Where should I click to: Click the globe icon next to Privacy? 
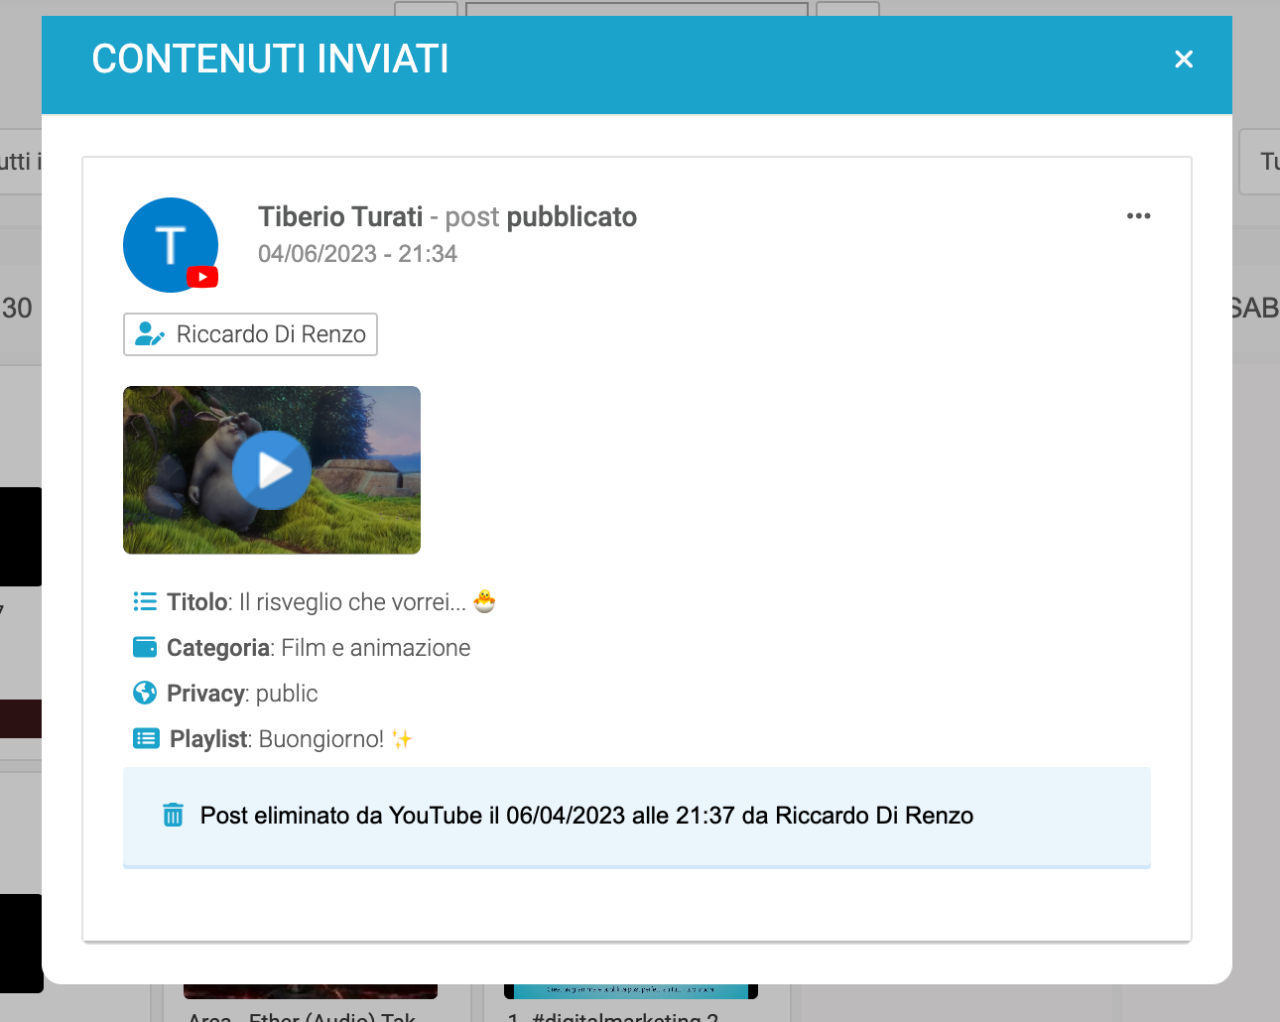pos(145,693)
